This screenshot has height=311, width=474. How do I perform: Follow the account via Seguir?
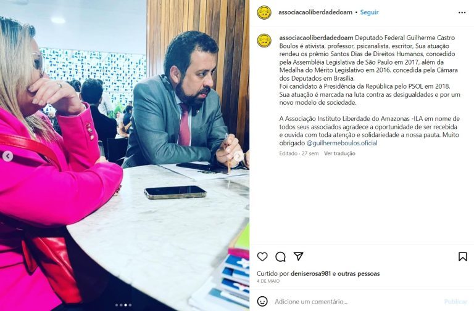coord(369,12)
